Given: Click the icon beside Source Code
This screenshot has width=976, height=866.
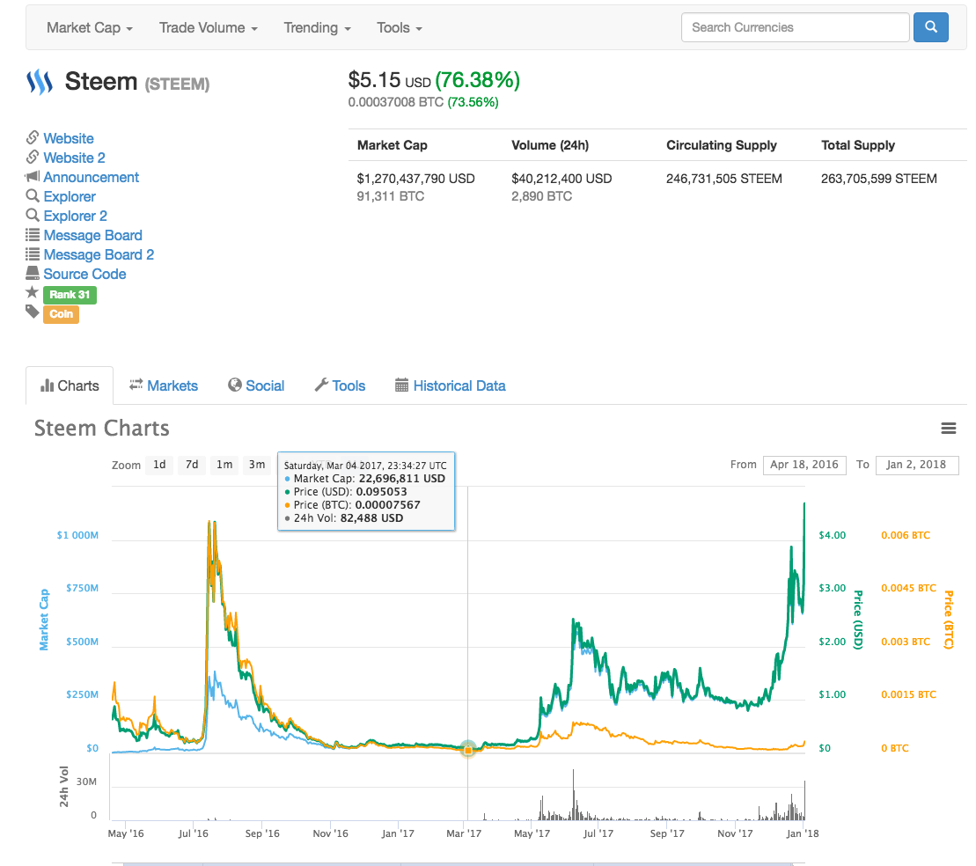Looking at the screenshot, I should [33, 274].
